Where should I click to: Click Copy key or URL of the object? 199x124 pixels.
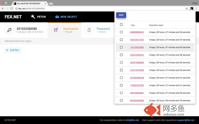click(30, 32)
